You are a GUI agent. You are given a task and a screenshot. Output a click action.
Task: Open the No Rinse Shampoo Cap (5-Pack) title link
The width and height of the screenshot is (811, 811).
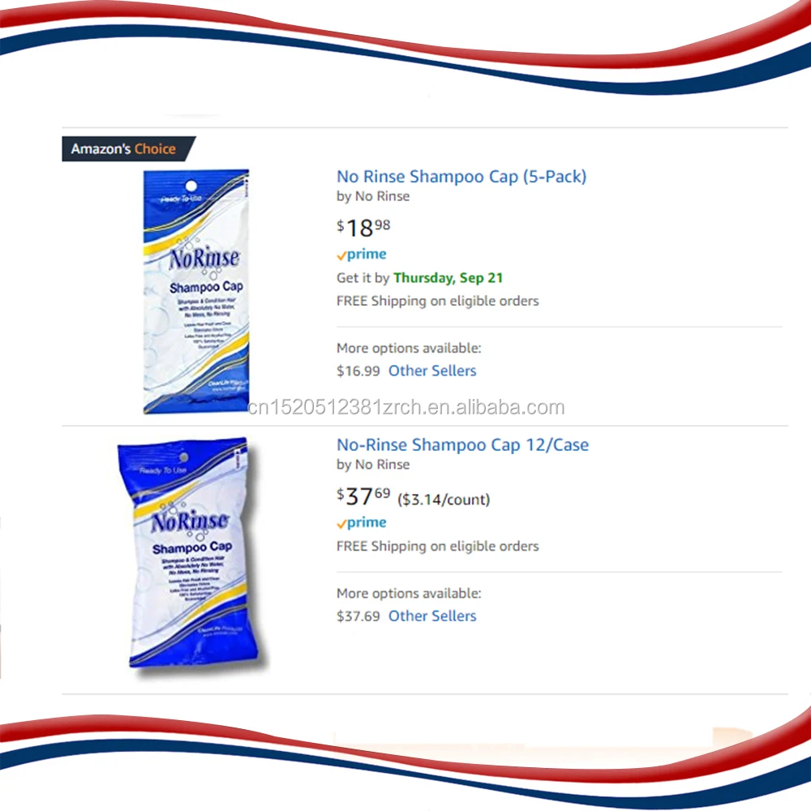tap(461, 177)
